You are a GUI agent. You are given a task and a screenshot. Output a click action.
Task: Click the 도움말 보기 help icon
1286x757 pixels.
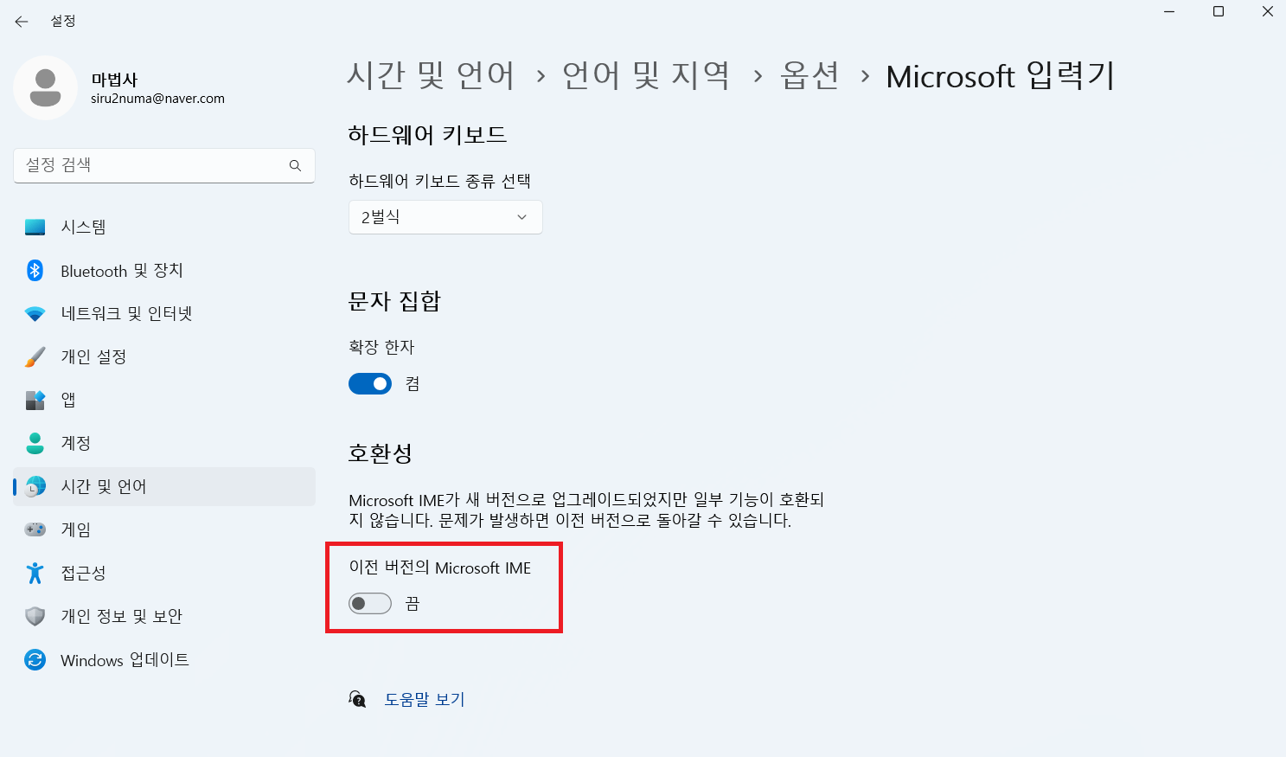pos(357,699)
